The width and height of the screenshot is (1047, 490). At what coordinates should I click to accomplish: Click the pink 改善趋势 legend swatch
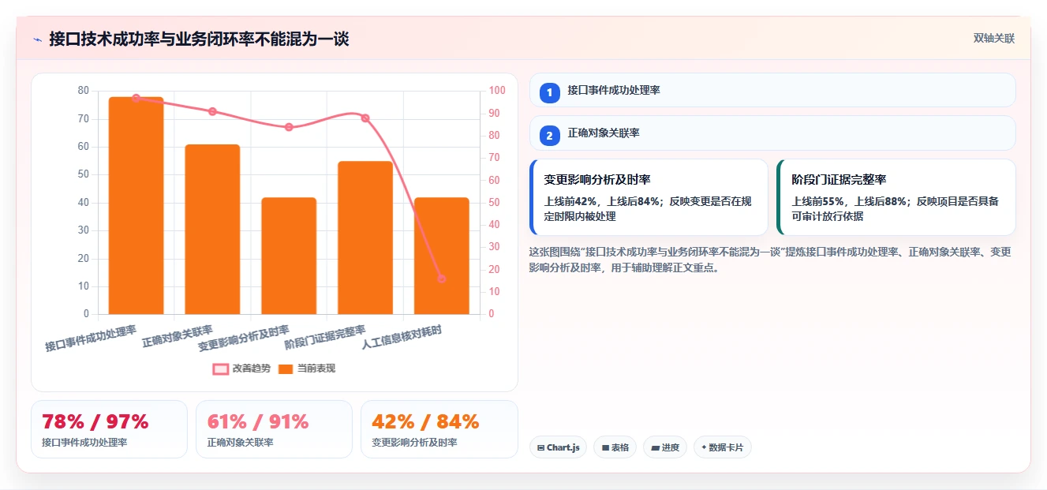[220, 368]
